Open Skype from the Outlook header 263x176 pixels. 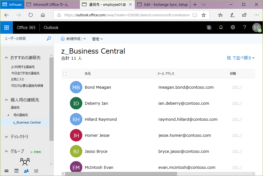coord(209,28)
